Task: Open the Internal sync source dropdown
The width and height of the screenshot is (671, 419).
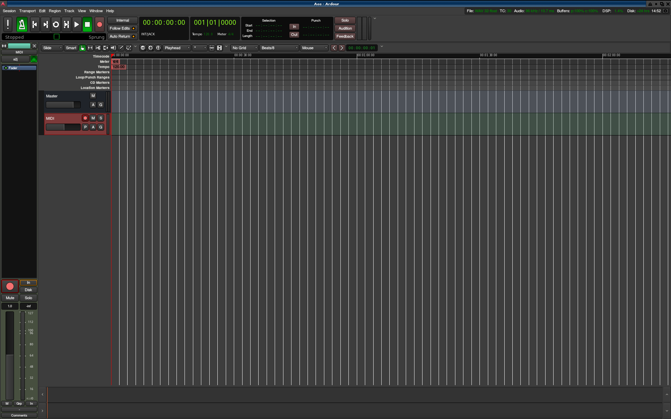Action: [x=122, y=20]
